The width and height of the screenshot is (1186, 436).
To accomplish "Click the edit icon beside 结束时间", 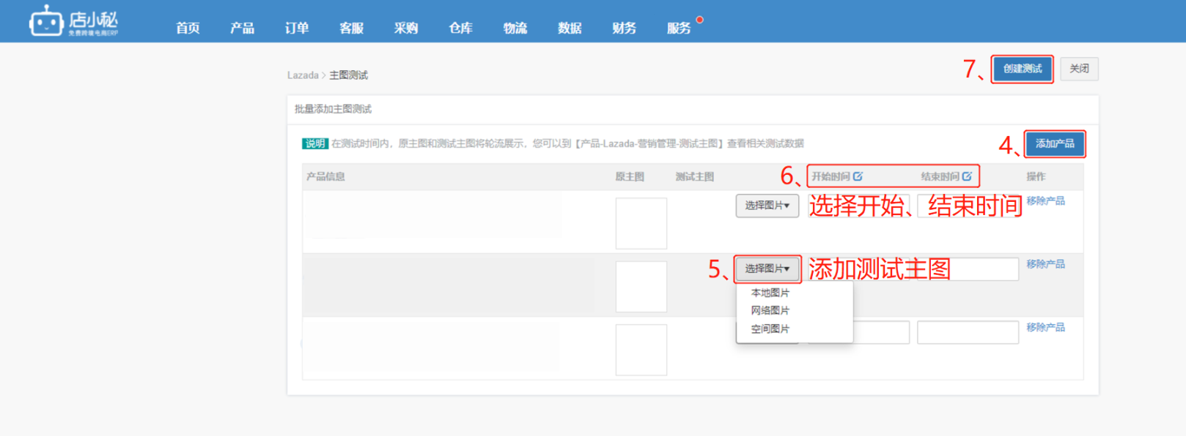I will 967,176.
